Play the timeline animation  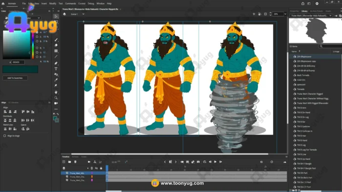pos(215,162)
